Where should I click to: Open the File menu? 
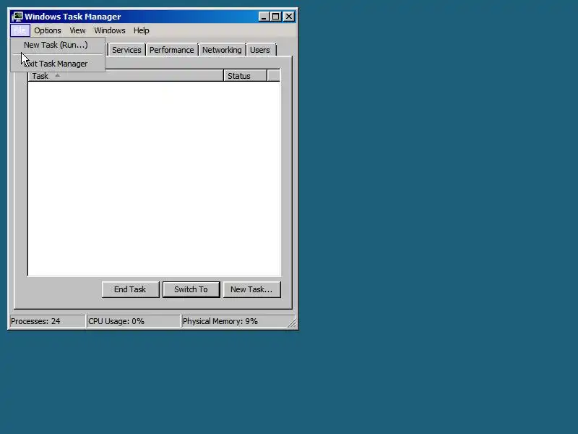(x=20, y=30)
